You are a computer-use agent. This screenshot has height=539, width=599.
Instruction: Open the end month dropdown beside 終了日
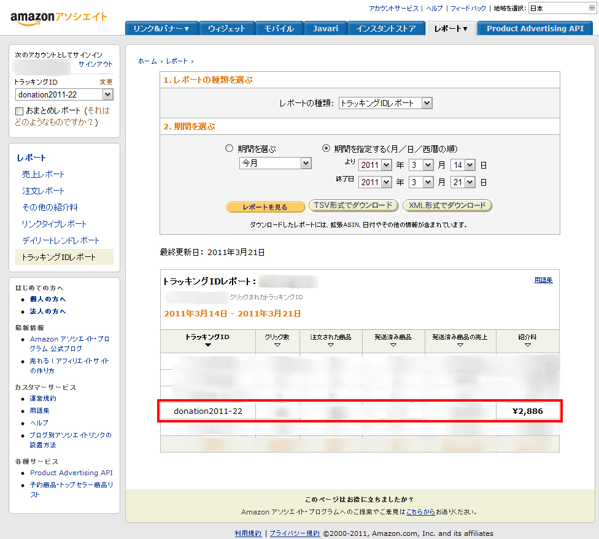click(420, 183)
